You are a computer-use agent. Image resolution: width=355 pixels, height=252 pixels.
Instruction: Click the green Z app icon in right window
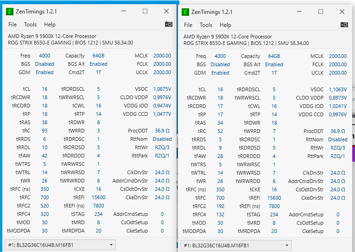(185, 12)
